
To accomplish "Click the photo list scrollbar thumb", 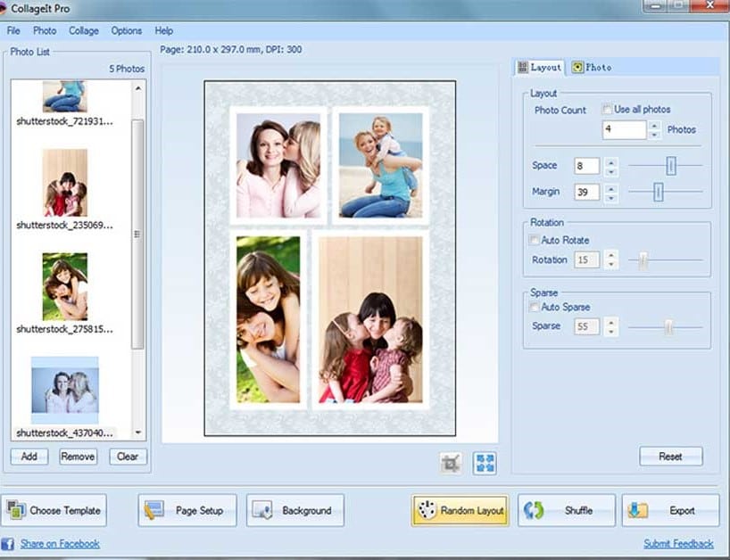I will [x=137, y=234].
